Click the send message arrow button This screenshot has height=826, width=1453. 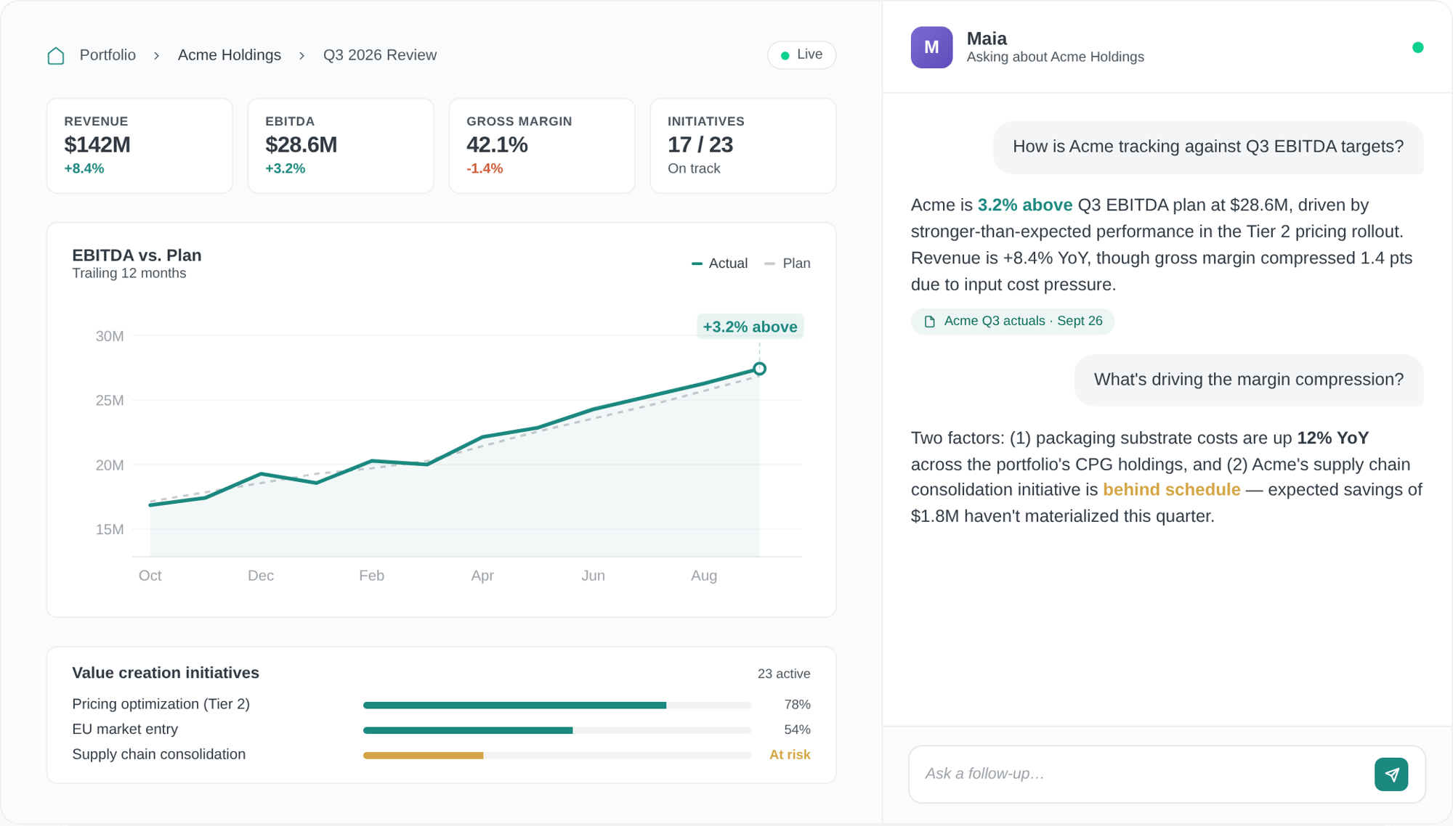coord(1391,774)
